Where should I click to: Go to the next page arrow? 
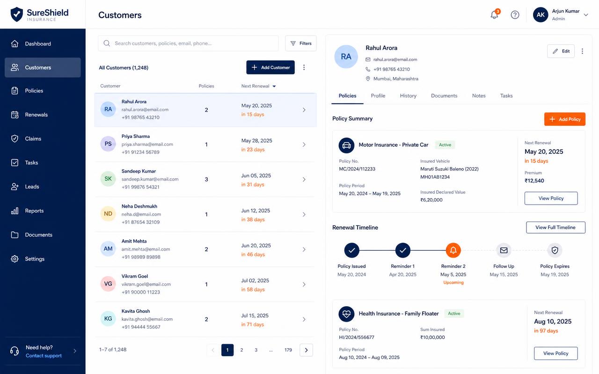click(306, 350)
